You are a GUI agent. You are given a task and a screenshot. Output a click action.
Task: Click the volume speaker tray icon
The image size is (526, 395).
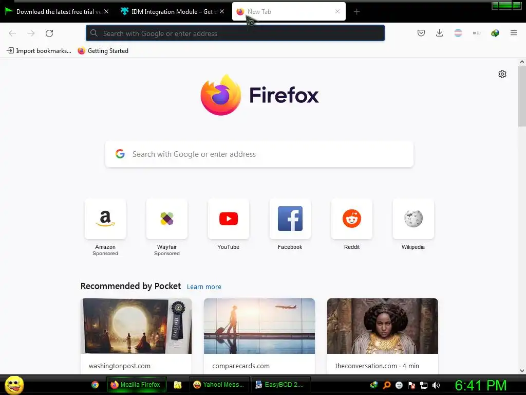coord(436,385)
